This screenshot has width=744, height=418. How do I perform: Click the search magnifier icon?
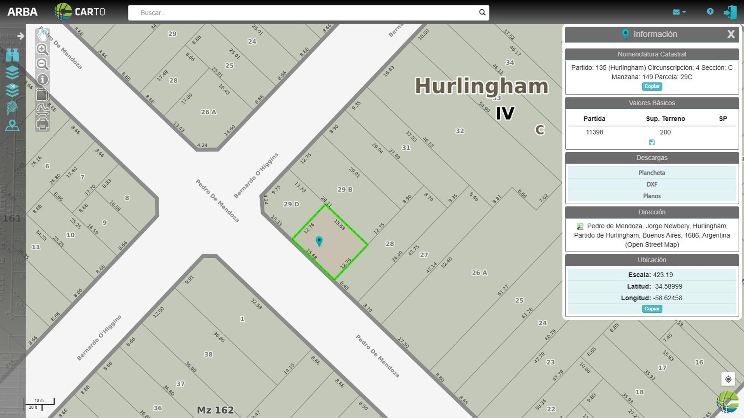(x=482, y=12)
